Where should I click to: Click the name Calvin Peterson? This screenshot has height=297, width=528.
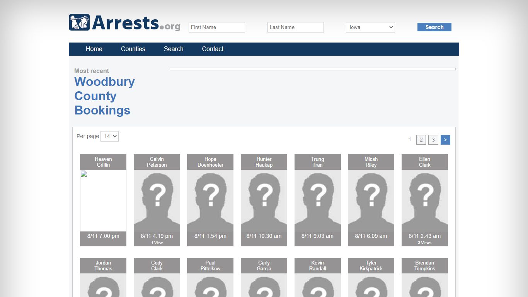click(157, 162)
